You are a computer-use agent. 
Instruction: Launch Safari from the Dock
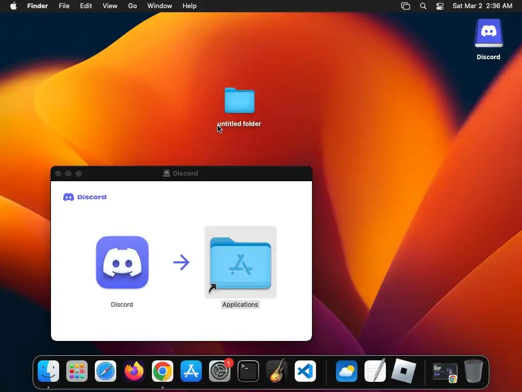[106, 371]
